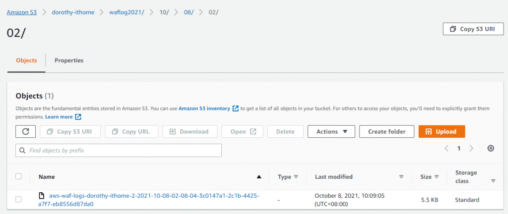This screenshot has width=508, height=214.
Task: Select all objects header checkbox
Action: coord(18,176)
